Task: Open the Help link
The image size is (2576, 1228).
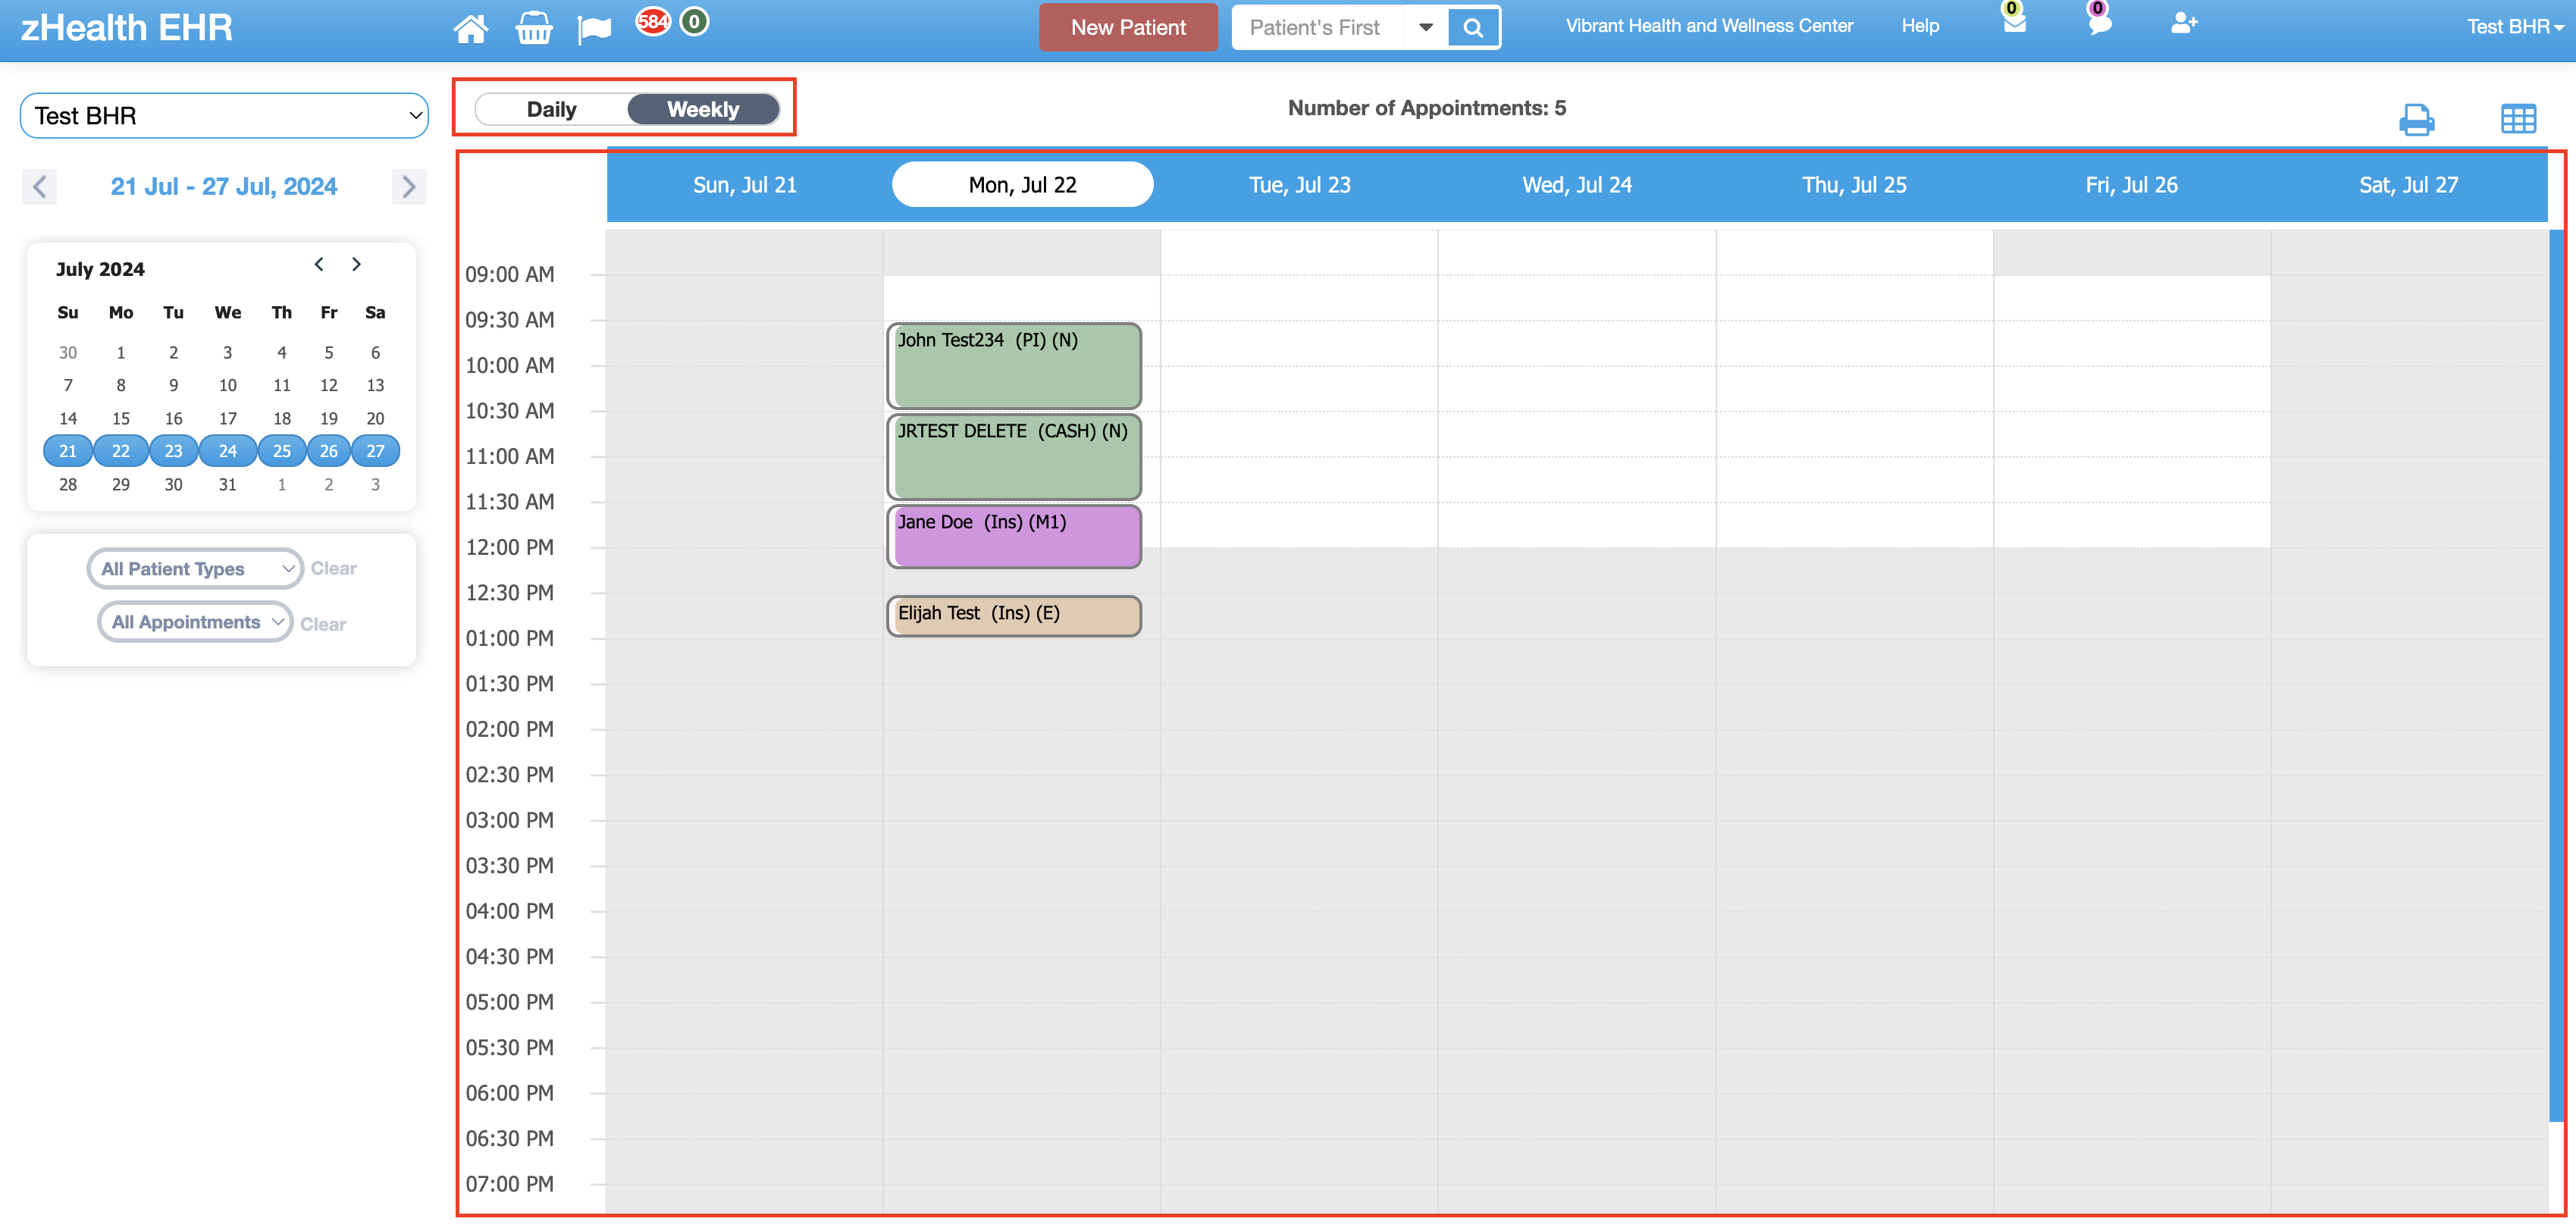Action: click(1920, 26)
